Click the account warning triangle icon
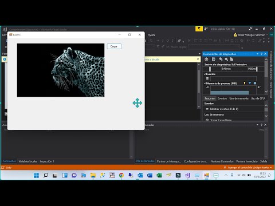This screenshot has height=206, width=275. pyautogui.click(x=235, y=35)
